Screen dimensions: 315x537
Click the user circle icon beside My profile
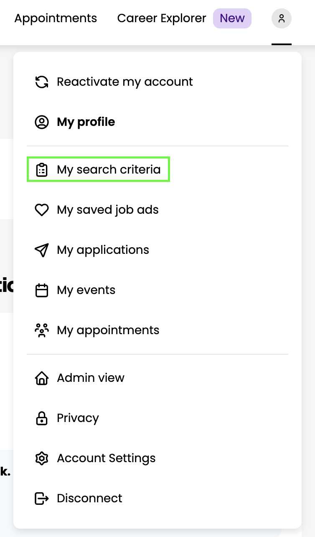pyautogui.click(x=42, y=122)
